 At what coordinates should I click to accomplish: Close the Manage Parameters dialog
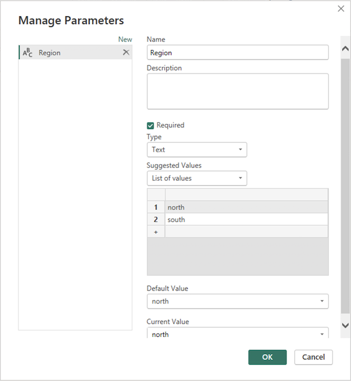[x=341, y=9]
